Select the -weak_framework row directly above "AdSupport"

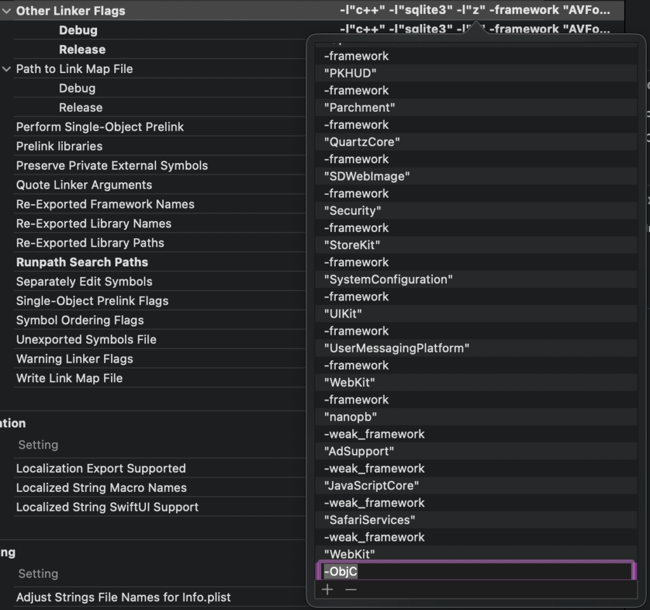[476, 434]
